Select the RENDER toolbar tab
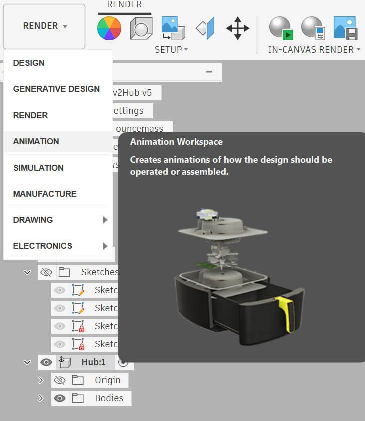The width and height of the screenshot is (365, 421). click(124, 5)
